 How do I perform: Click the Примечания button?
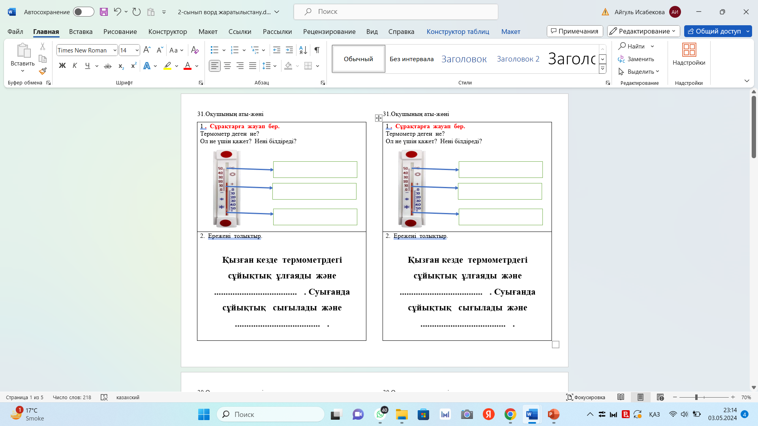(x=574, y=31)
